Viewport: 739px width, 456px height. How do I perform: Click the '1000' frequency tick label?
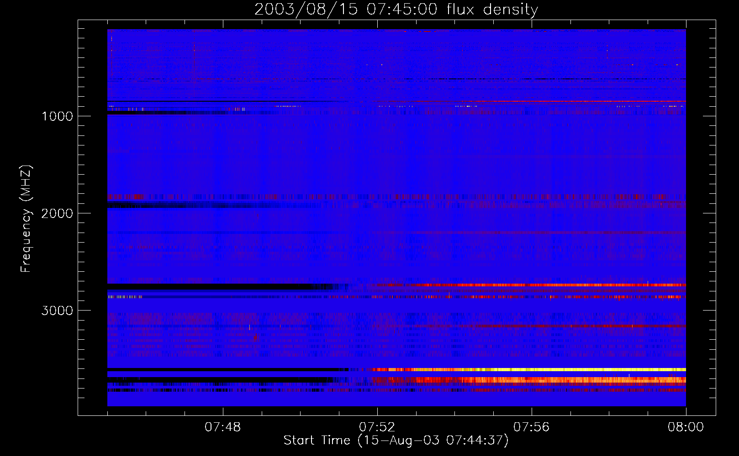pos(57,116)
